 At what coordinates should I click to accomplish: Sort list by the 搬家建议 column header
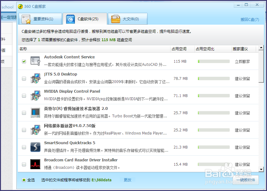click(x=244, y=49)
